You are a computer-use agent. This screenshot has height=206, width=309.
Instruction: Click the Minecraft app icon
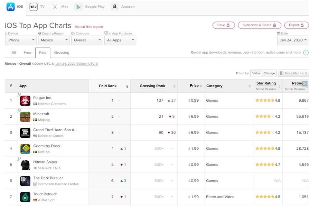(25, 117)
